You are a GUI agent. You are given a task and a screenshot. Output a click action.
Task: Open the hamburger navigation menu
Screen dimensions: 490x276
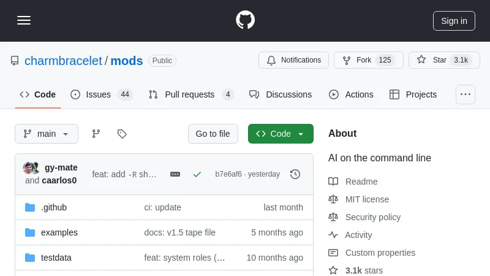pyautogui.click(x=24, y=20)
